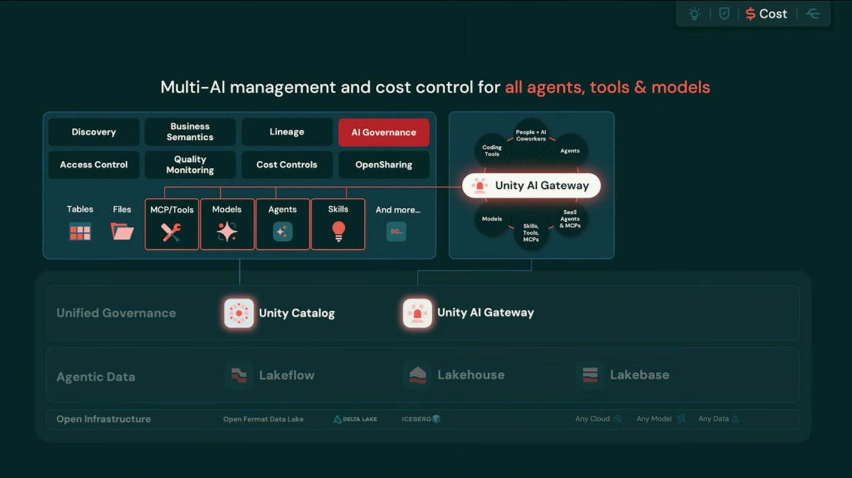Select the red AI Governance tile

point(384,132)
